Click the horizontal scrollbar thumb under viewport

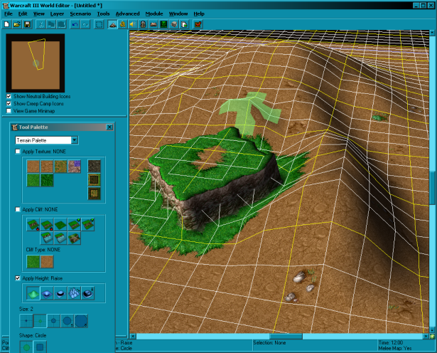tap(286, 336)
